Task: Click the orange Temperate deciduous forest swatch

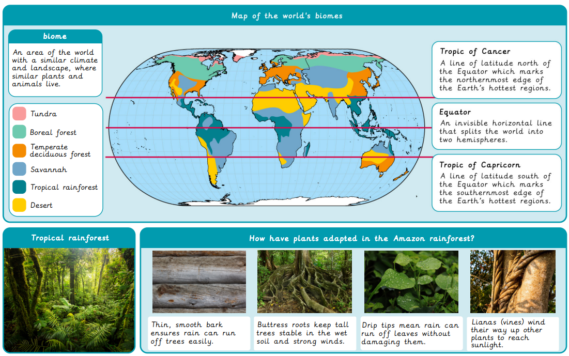Action: click(x=19, y=150)
